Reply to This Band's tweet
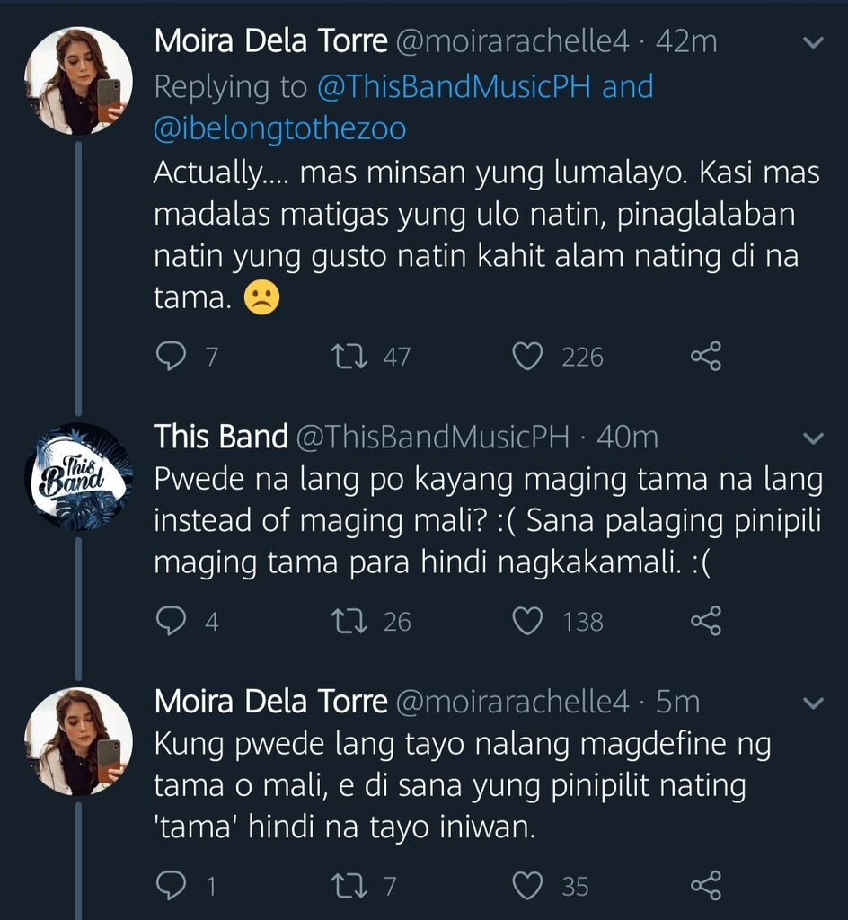This screenshot has width=848, height=920. (171, 621)
